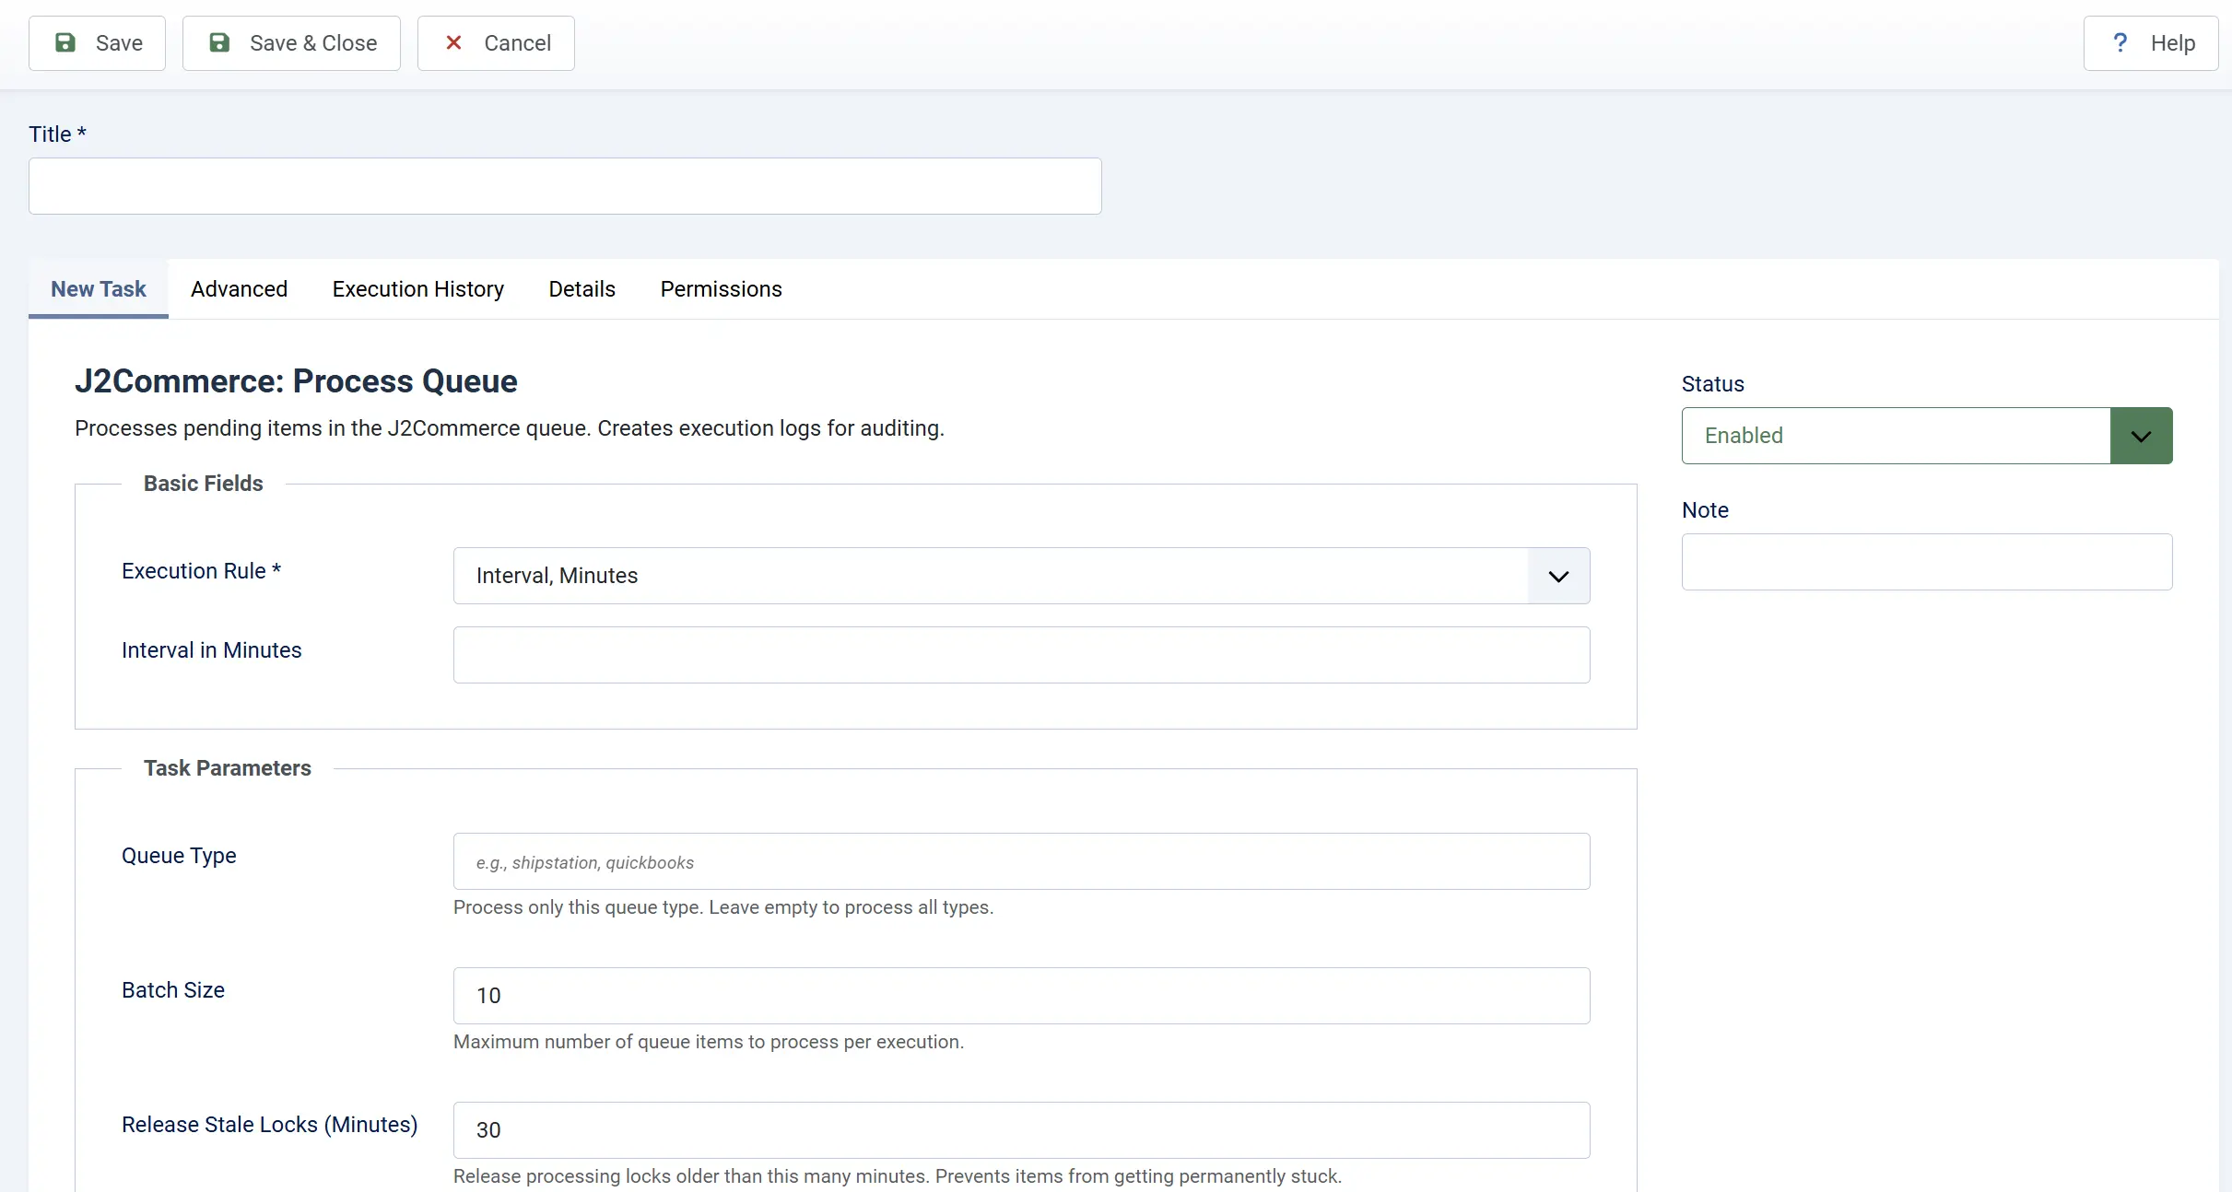Click the Save button
The width and height of the screenshot is (2232, 1192).
[97, 43]
